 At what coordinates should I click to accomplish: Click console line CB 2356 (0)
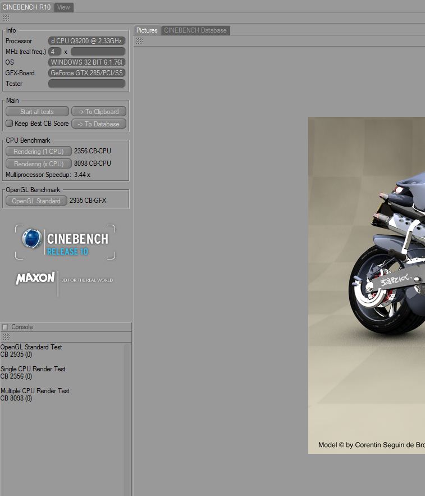click(x=16, y=376)
